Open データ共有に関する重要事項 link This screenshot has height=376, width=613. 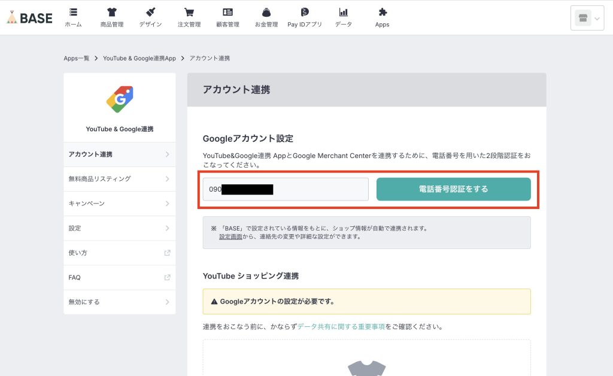[x=341, y=327]
